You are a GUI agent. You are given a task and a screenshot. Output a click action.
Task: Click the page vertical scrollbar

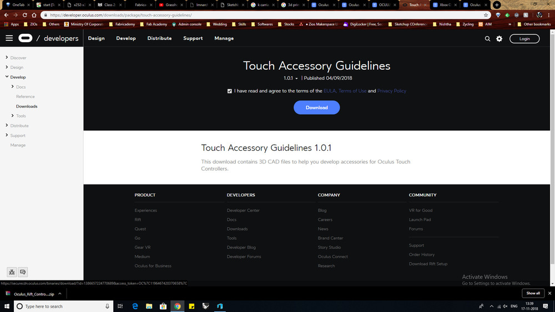point(553,149)
